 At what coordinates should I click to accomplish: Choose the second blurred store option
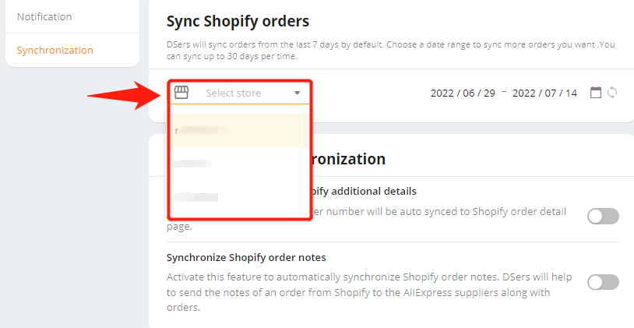[x=240, y=164]
